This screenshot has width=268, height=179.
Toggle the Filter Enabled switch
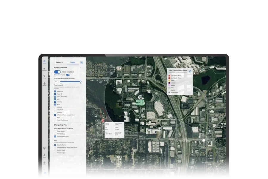coord(57,72)
